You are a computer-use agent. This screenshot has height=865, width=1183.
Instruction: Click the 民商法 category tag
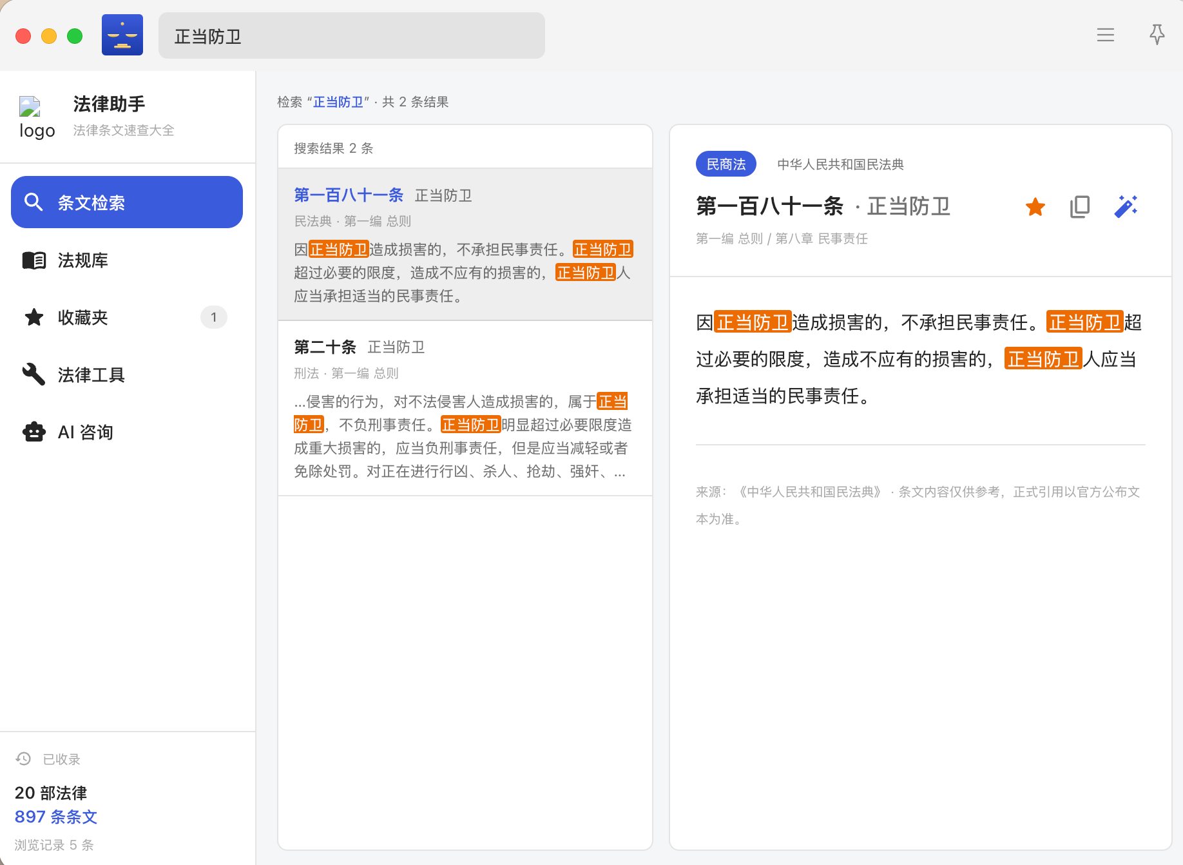(x=726, y=164)
